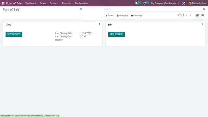Open the Reporting menu

point(67,3)
